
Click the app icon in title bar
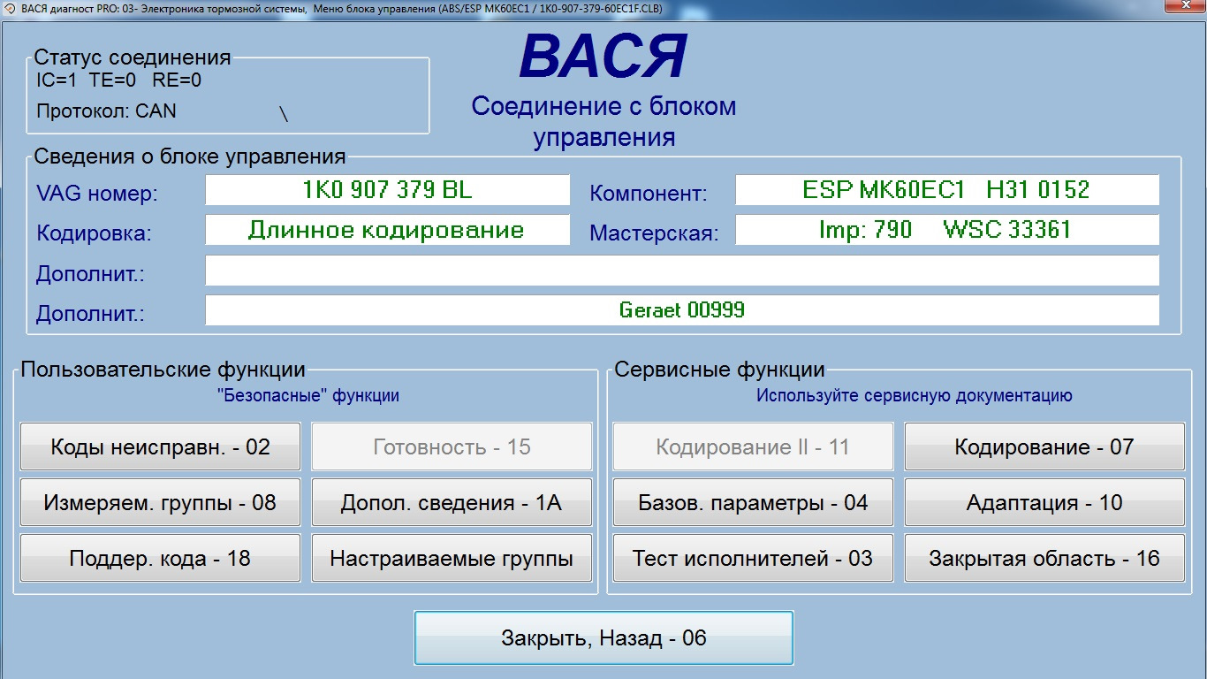[x=10, y=8]
